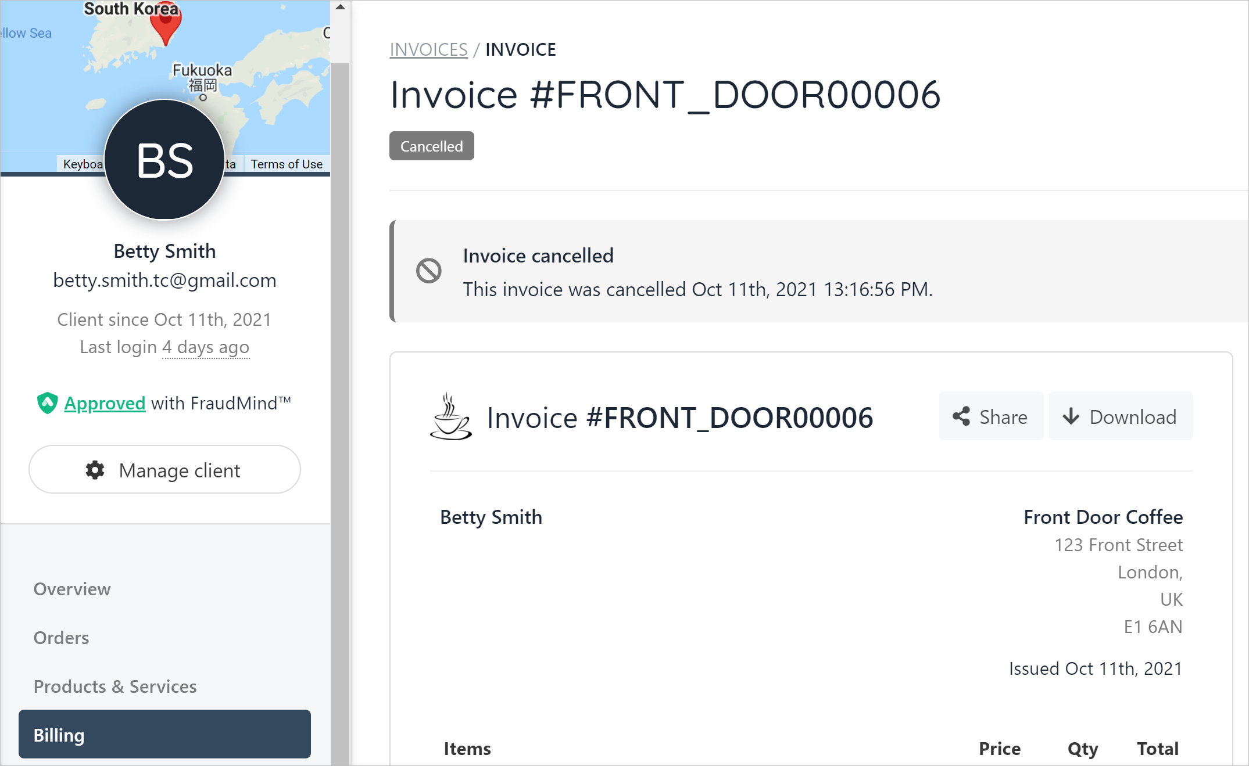Click the share nodes icon
This screenshot has height=766, width=1249.
(x=961, y=416)
